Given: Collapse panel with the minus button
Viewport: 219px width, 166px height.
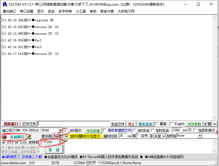Looking at the screenshot, I should (215, 124).
